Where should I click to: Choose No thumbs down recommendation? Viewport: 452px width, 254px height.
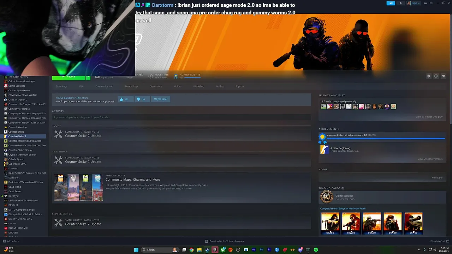(x=142, y=99)
